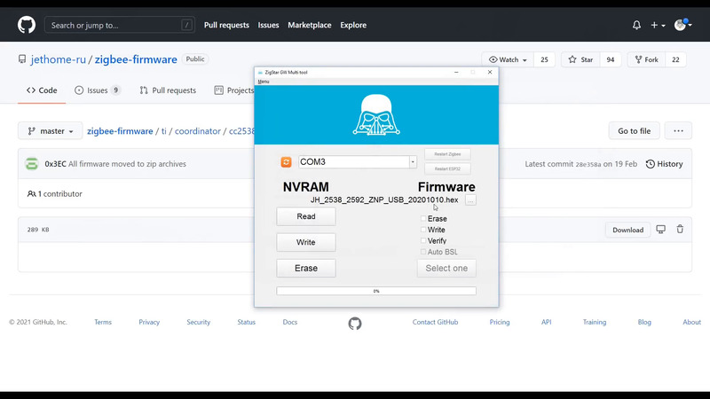
Task: View commit History of the file
Action: coord(664,164)
